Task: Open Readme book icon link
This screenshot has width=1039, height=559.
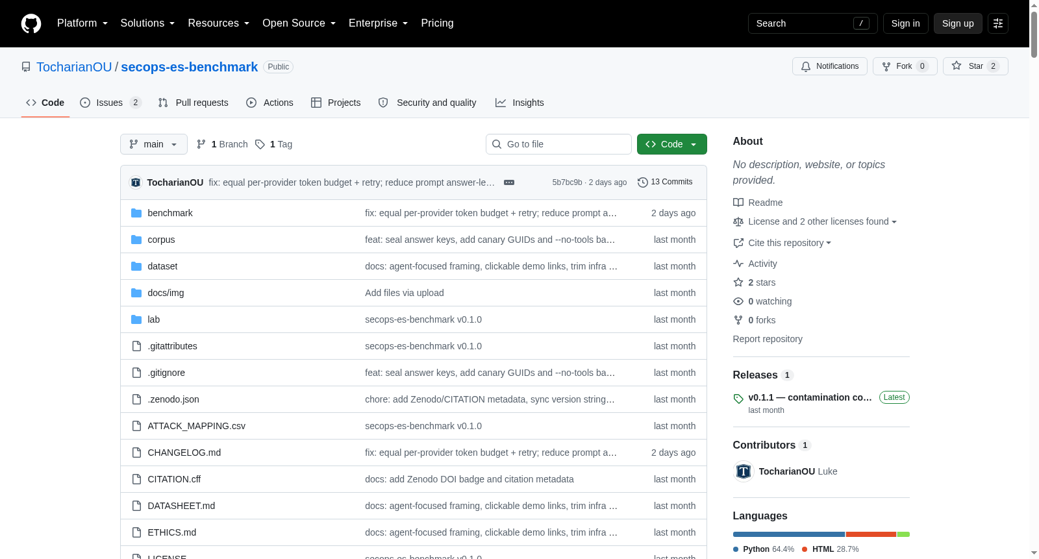Action: 738,203
